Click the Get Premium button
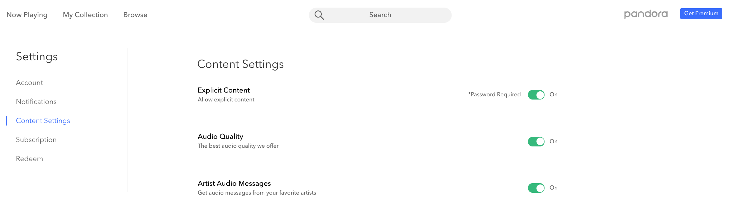Viewport: 733px width, 213px height. pos(701,13)
